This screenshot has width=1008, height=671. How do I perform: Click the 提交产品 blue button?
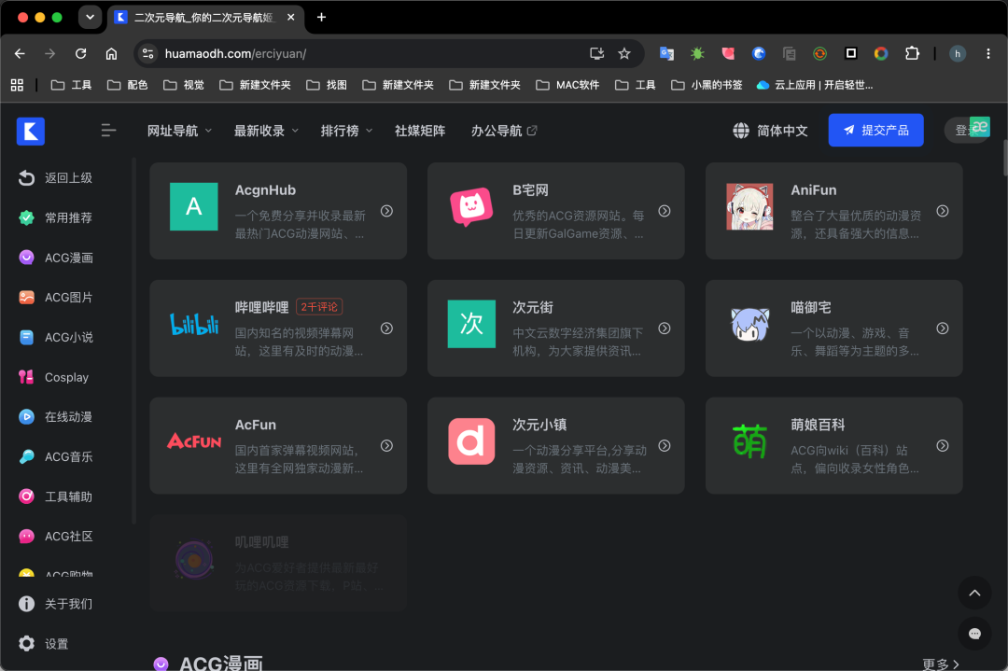click(875, 131)
